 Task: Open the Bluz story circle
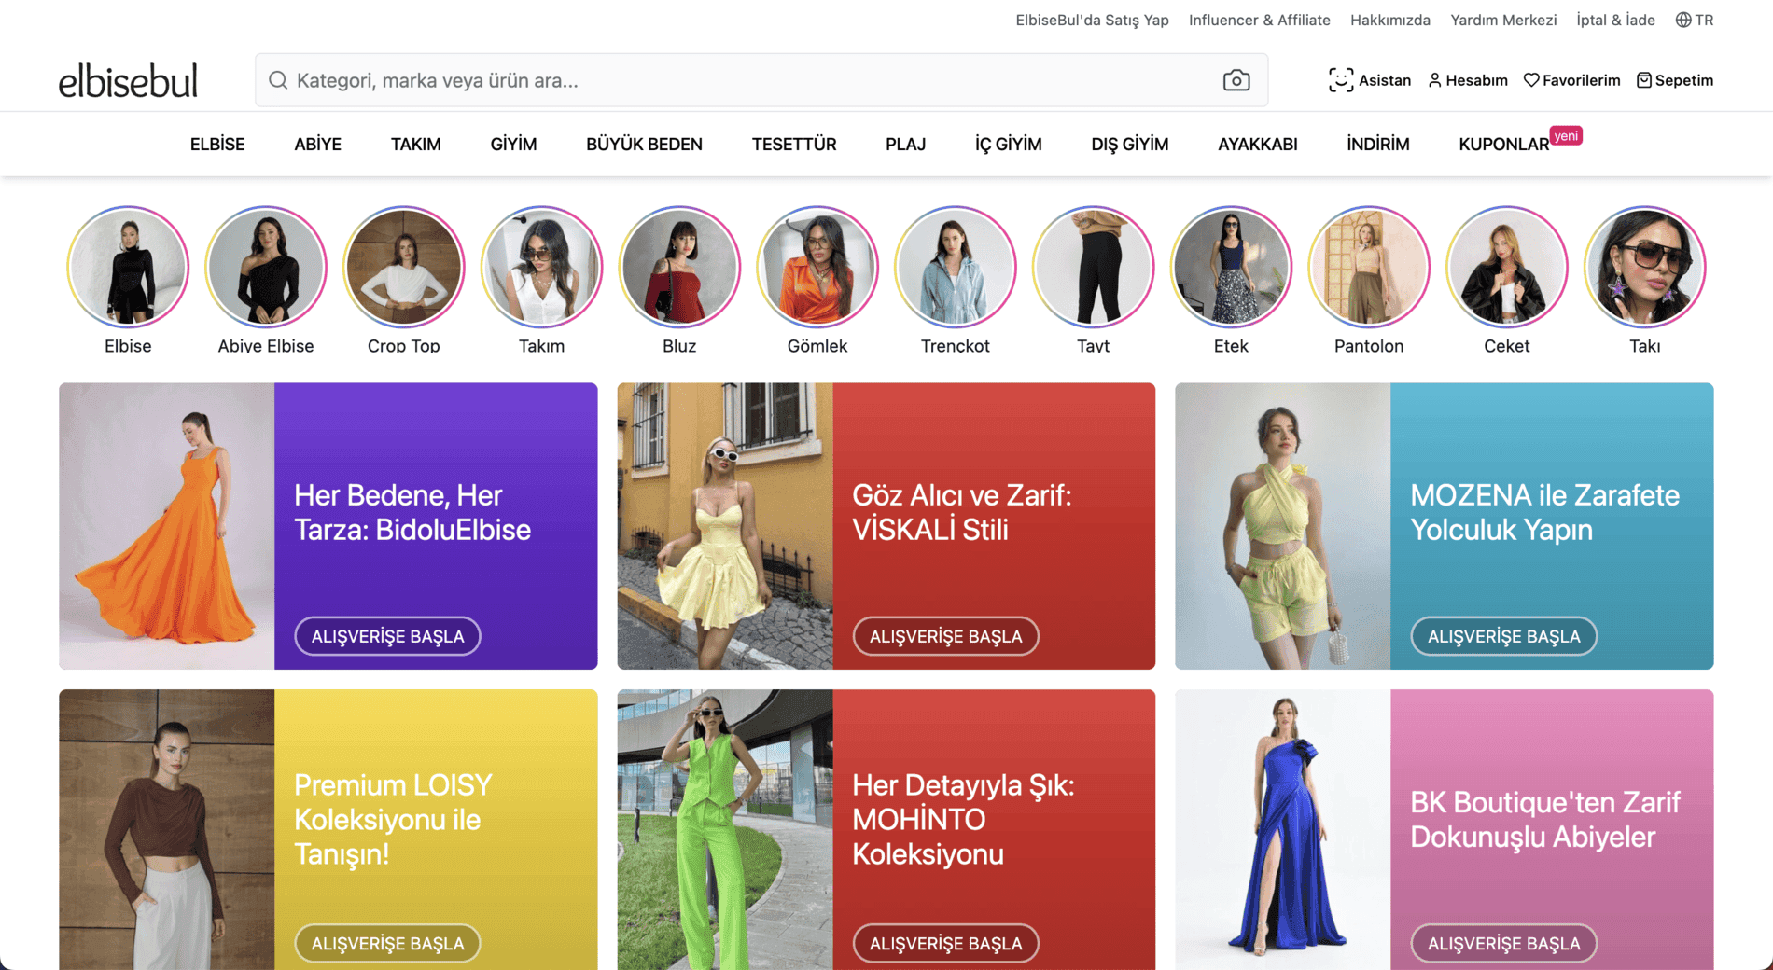pyautogui.click(x=679, y=267)
